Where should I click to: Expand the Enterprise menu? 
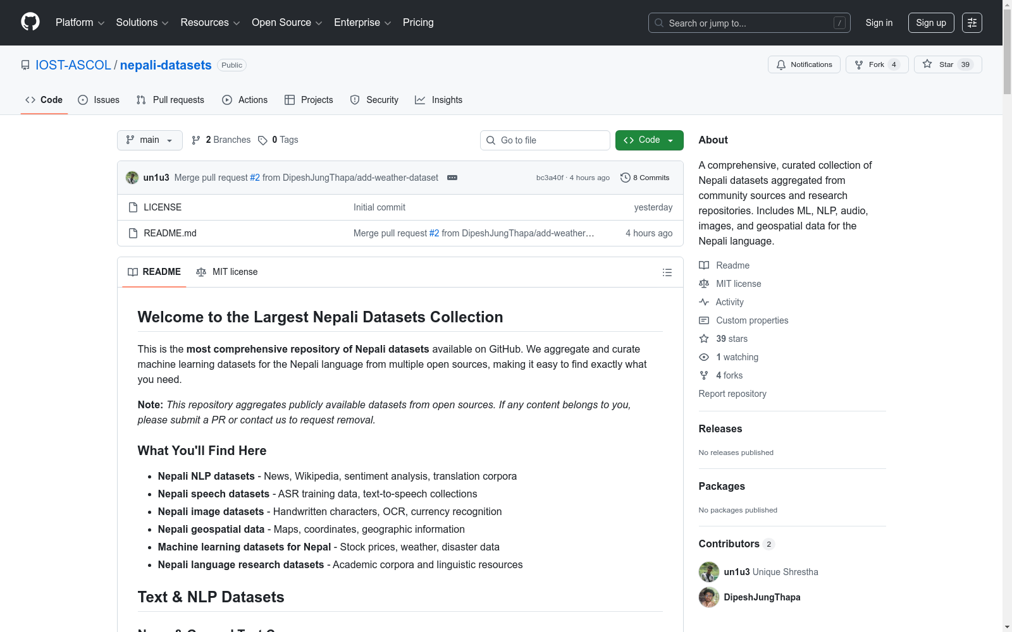pos(362,23)
